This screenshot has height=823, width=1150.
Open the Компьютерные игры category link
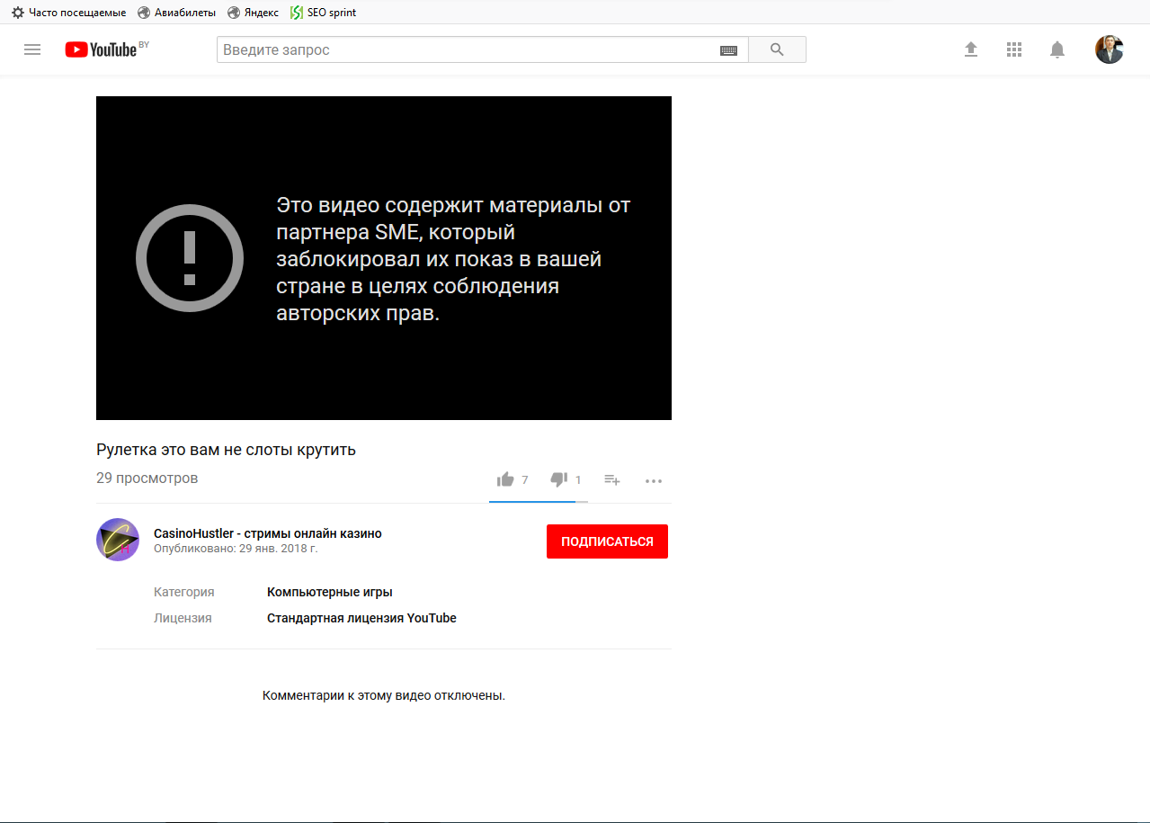(330, 592)
